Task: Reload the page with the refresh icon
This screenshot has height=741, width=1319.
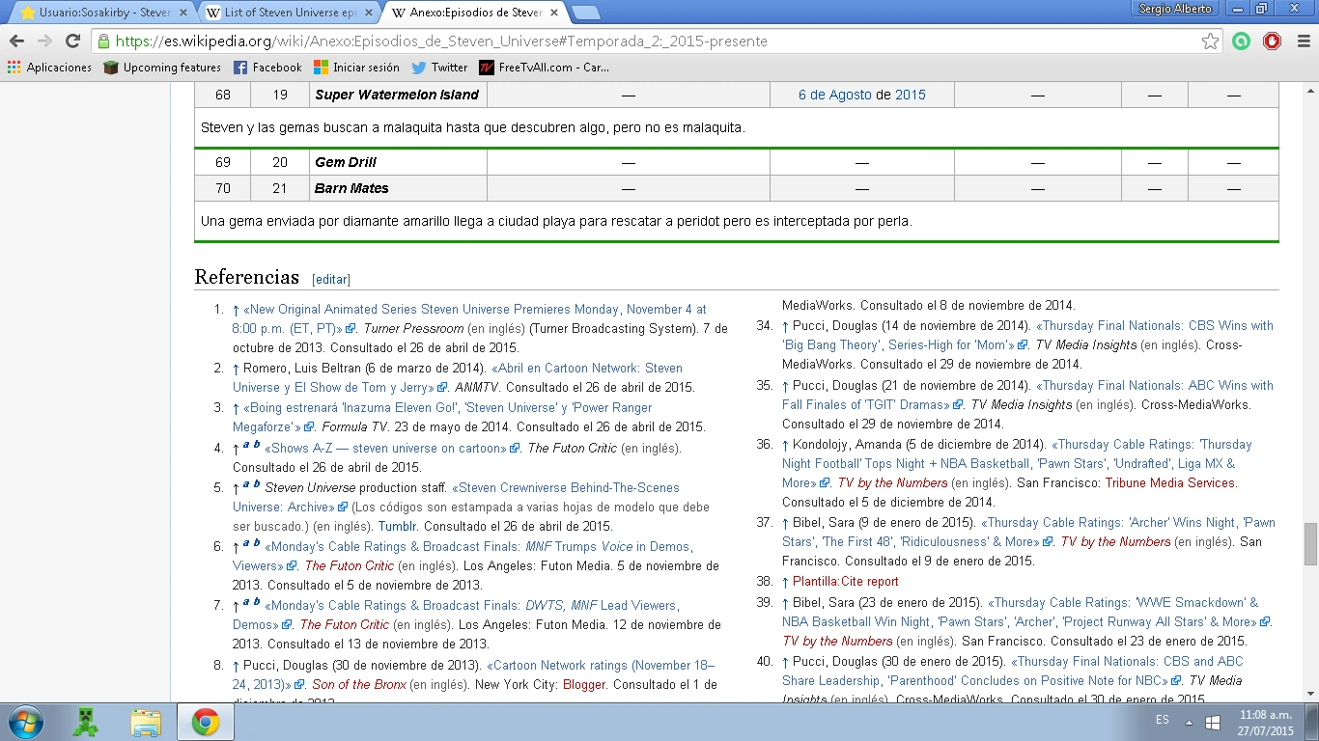Action: (x=72, y=41)
